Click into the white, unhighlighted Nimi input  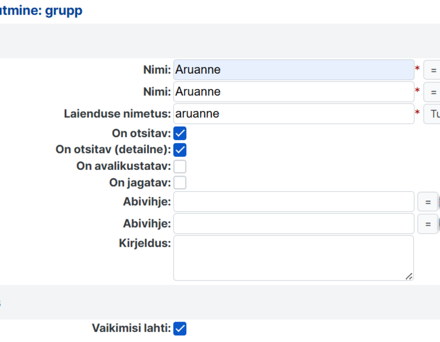pos(294,92)
